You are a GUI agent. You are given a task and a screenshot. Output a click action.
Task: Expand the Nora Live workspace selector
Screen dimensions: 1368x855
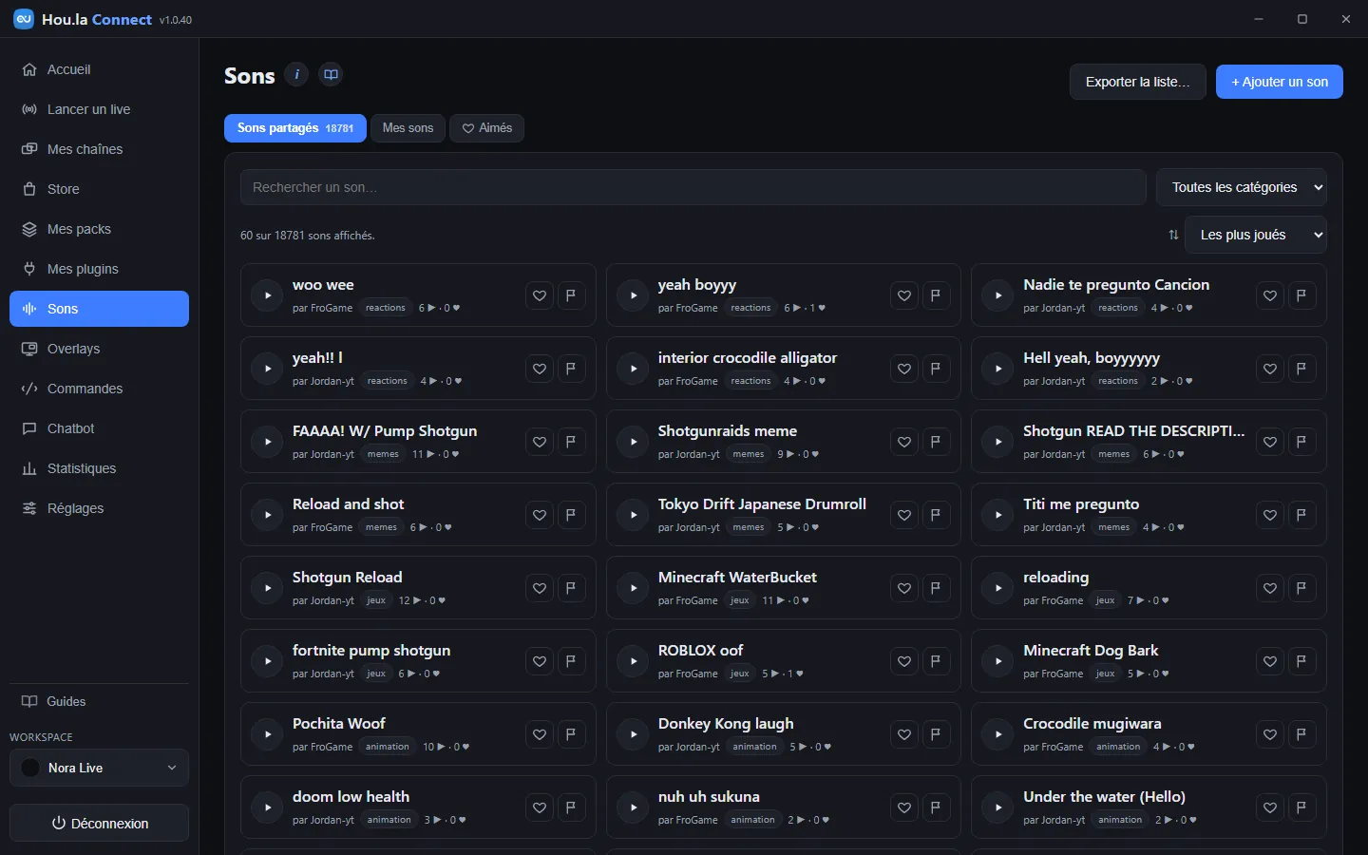pos(99,768)
